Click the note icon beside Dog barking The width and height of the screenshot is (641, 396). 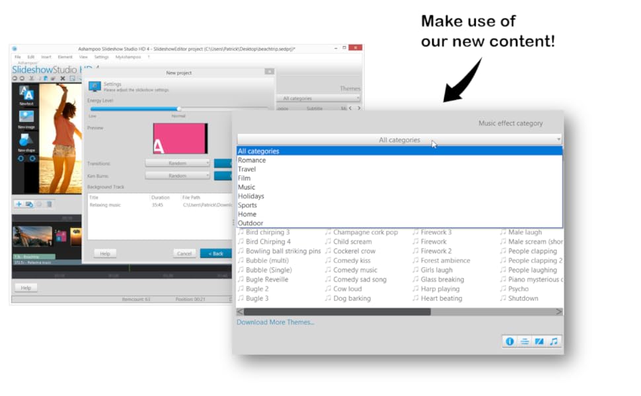tap(328, 298)
